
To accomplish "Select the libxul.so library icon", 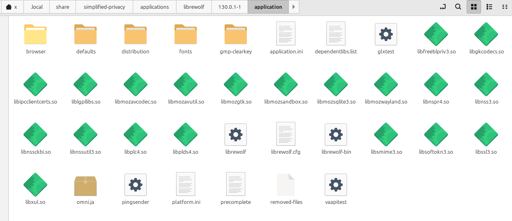I will (35, 184).
